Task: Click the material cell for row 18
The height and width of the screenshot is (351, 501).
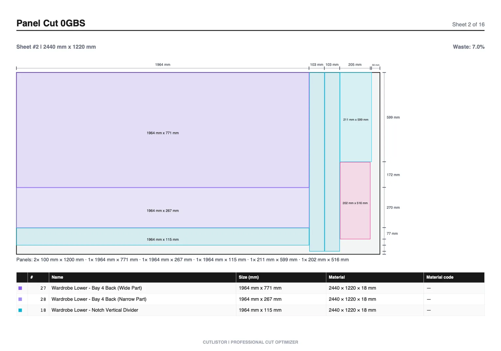Action: [x=375, y=310]
